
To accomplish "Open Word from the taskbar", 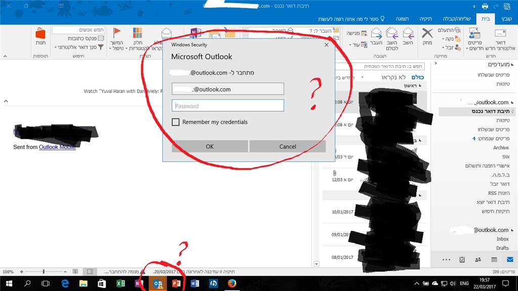I will point(195,283).
